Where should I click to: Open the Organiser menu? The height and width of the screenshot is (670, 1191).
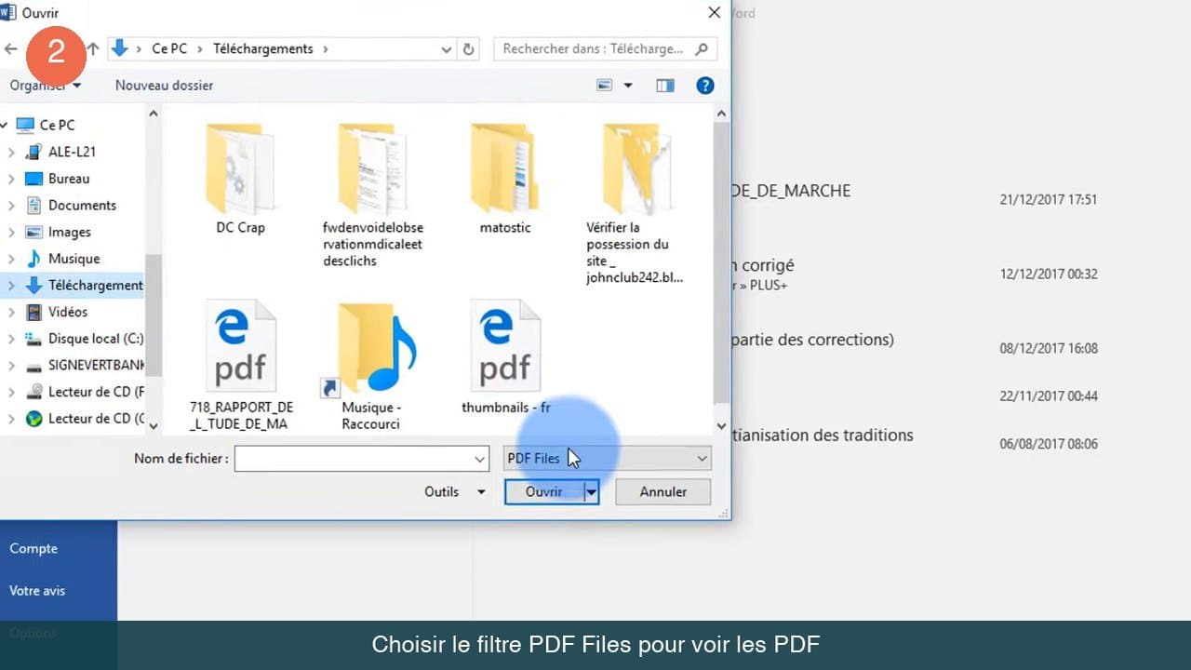pos(45,86)
